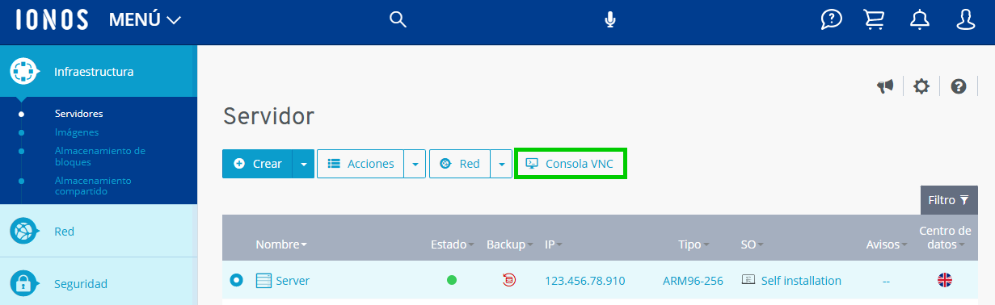This screenshot has width=995, height=305.
Task: Click the Red globe icon in sidebar
Action: [x=24, y=231]
